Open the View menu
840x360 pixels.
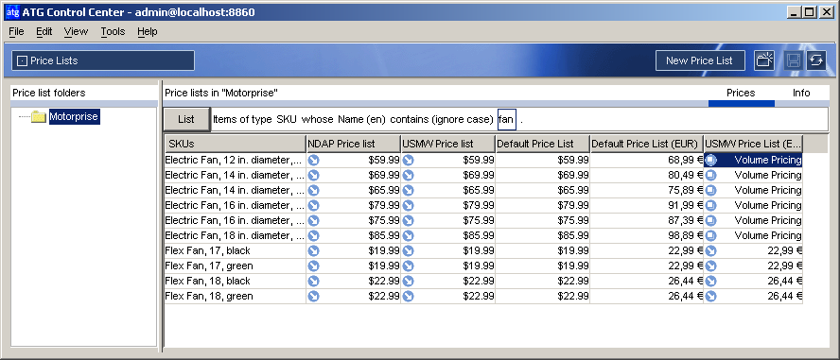point(76,31)
